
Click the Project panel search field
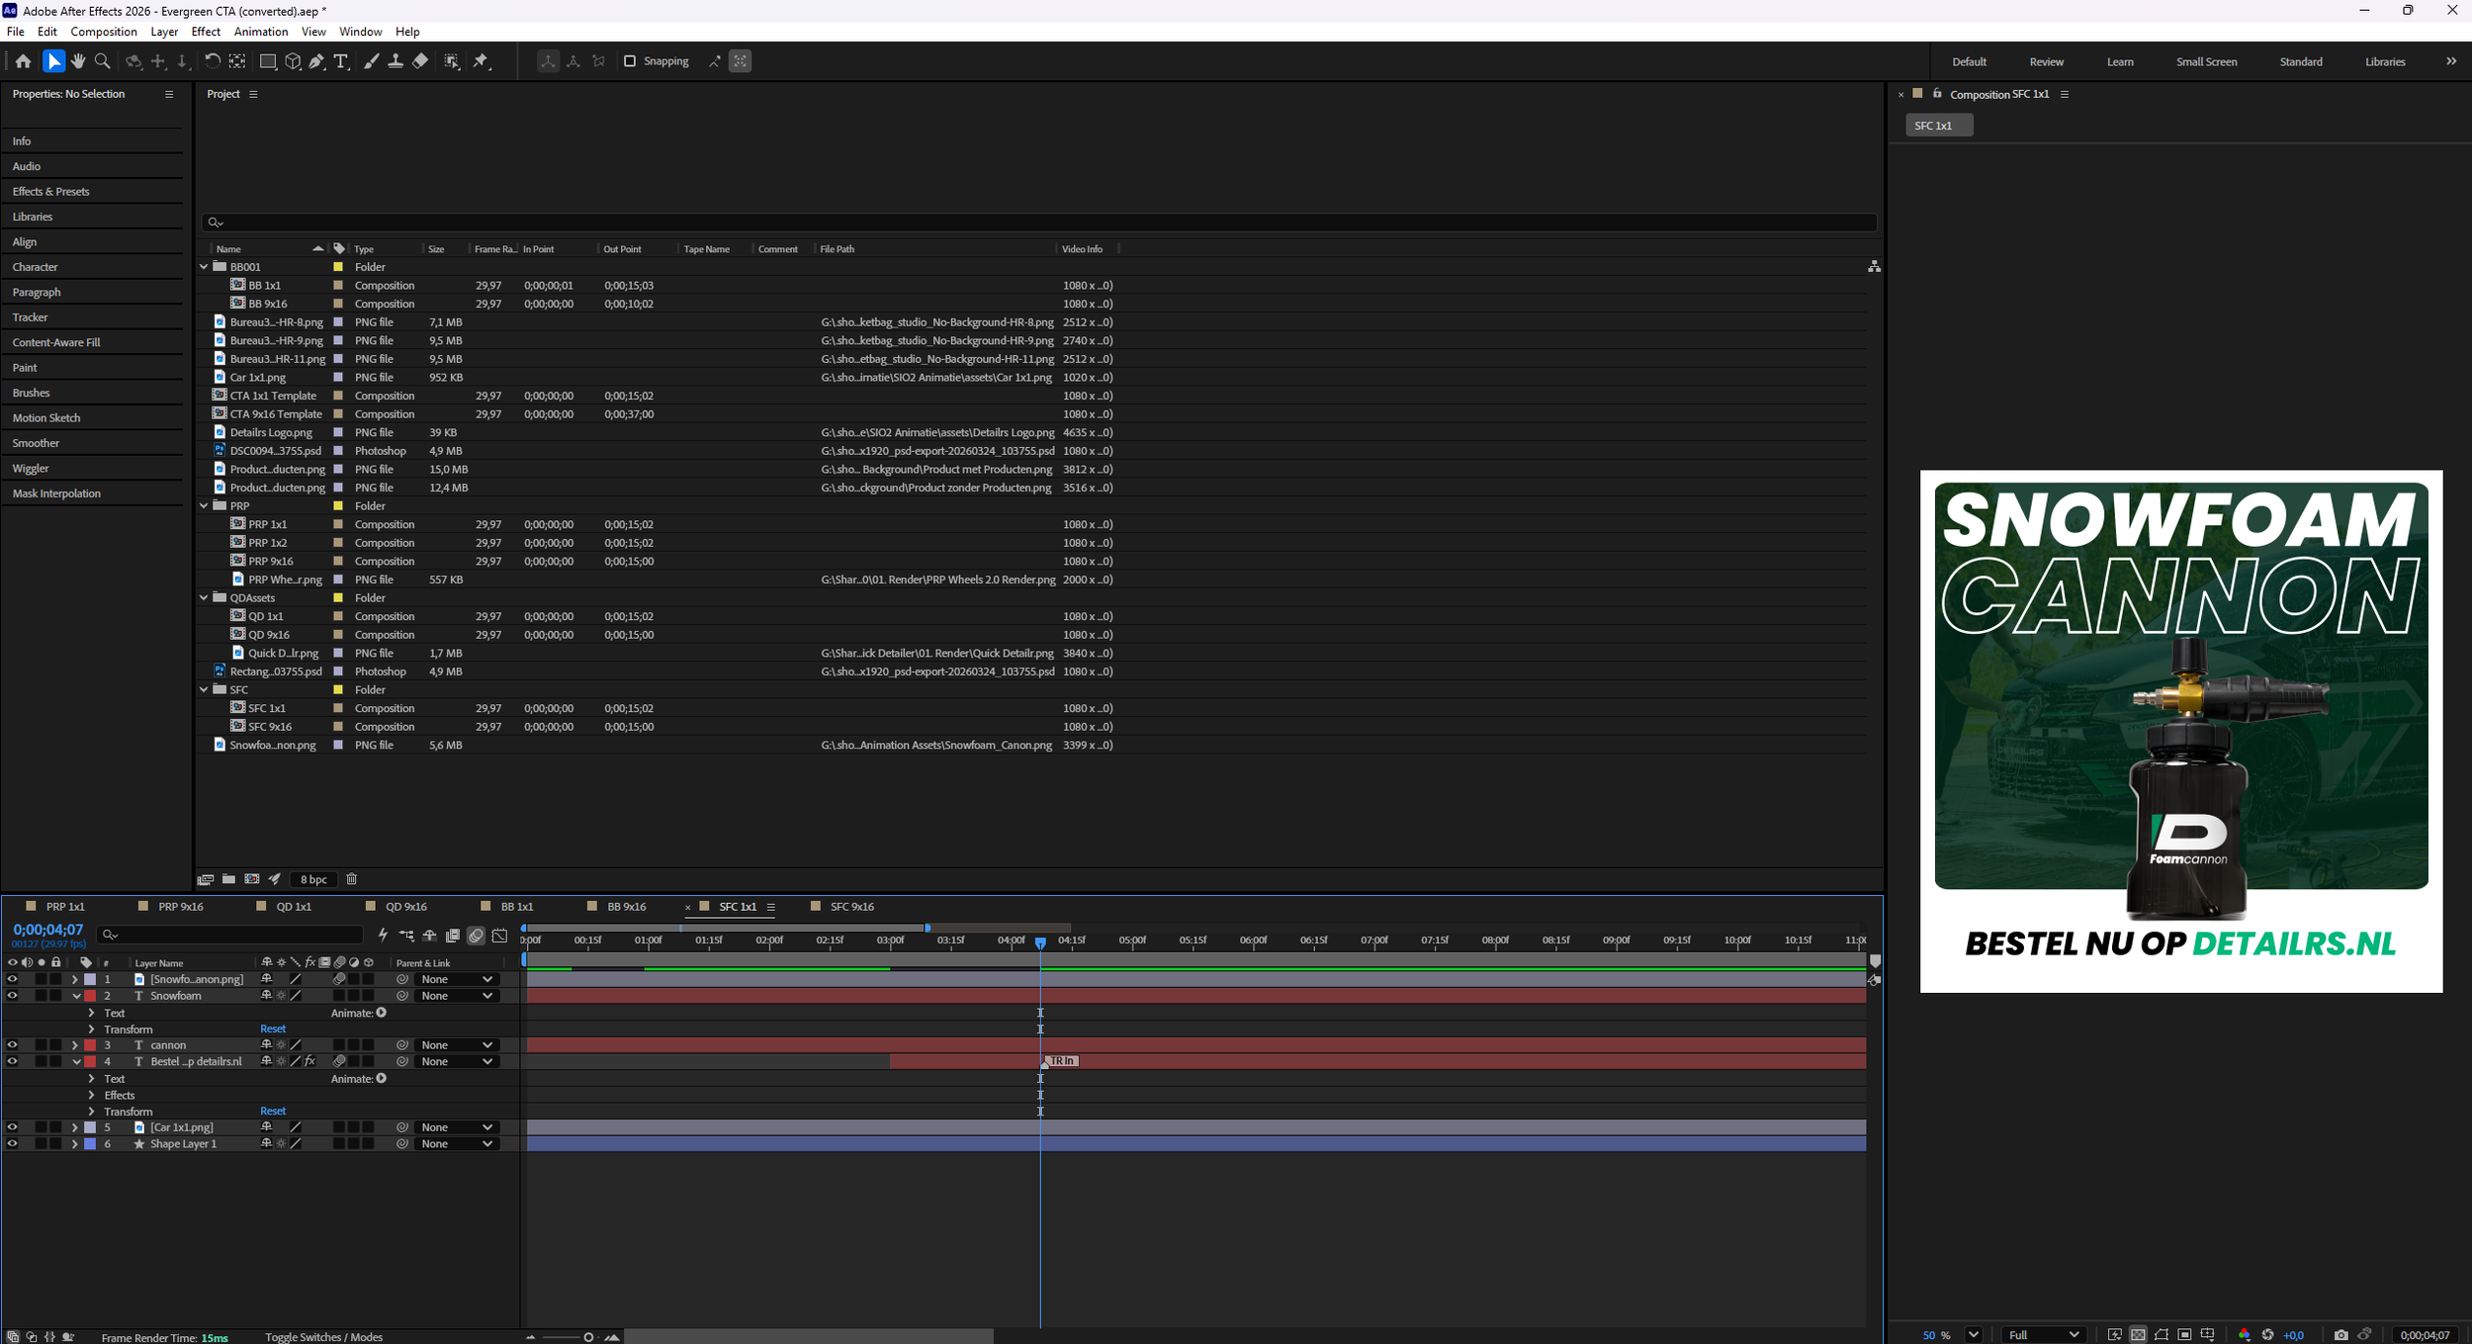coord(1039,223)
